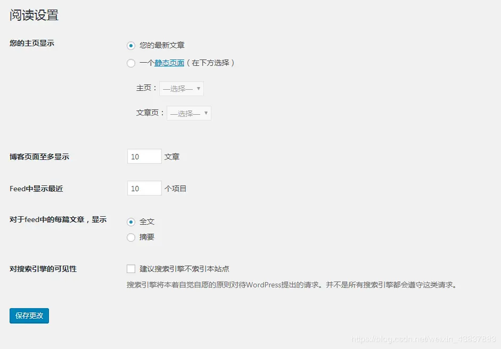Select the Feed中显示最近 input box
501x349 pixels.
(x=143, y=188)
